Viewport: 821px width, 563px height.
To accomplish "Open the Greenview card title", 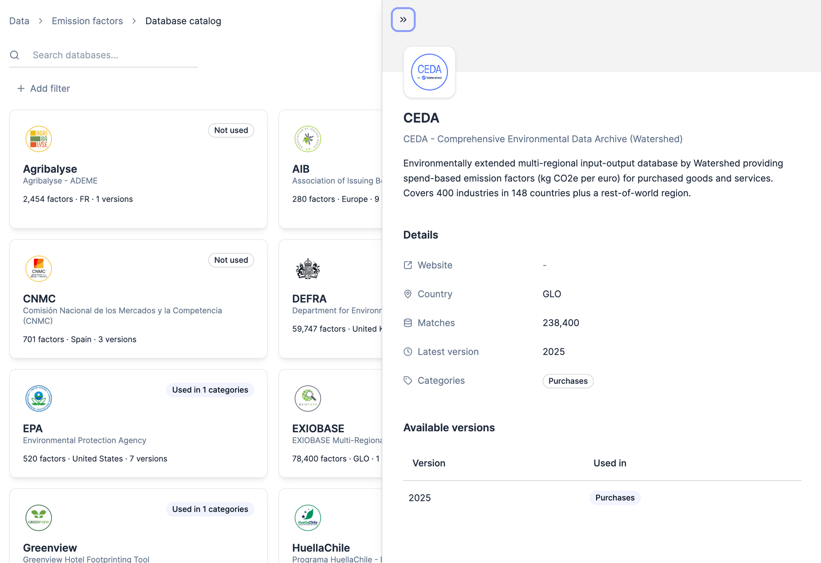I will coord(50,548).
